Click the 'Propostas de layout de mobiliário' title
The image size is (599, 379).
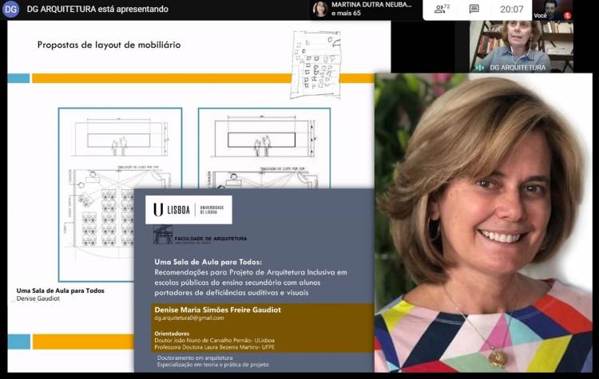coord(109,45)
